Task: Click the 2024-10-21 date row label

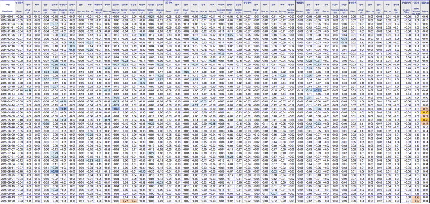Action: coord(8,16)
